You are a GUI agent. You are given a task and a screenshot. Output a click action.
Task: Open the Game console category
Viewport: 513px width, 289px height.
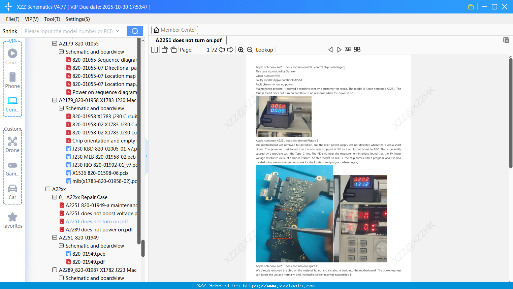click(12, 169)
